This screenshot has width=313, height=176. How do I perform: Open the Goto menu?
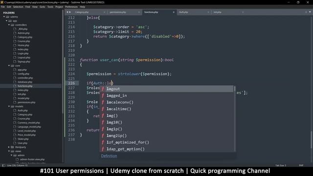(43, 7)
